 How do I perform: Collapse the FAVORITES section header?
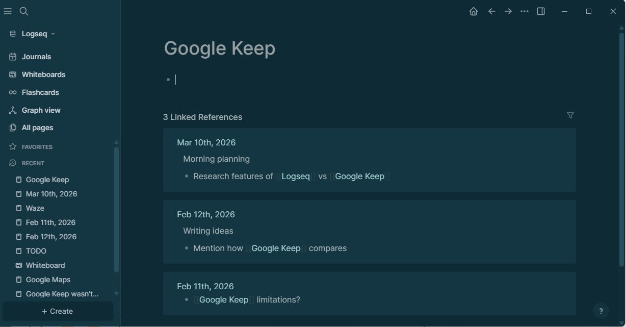37,147
